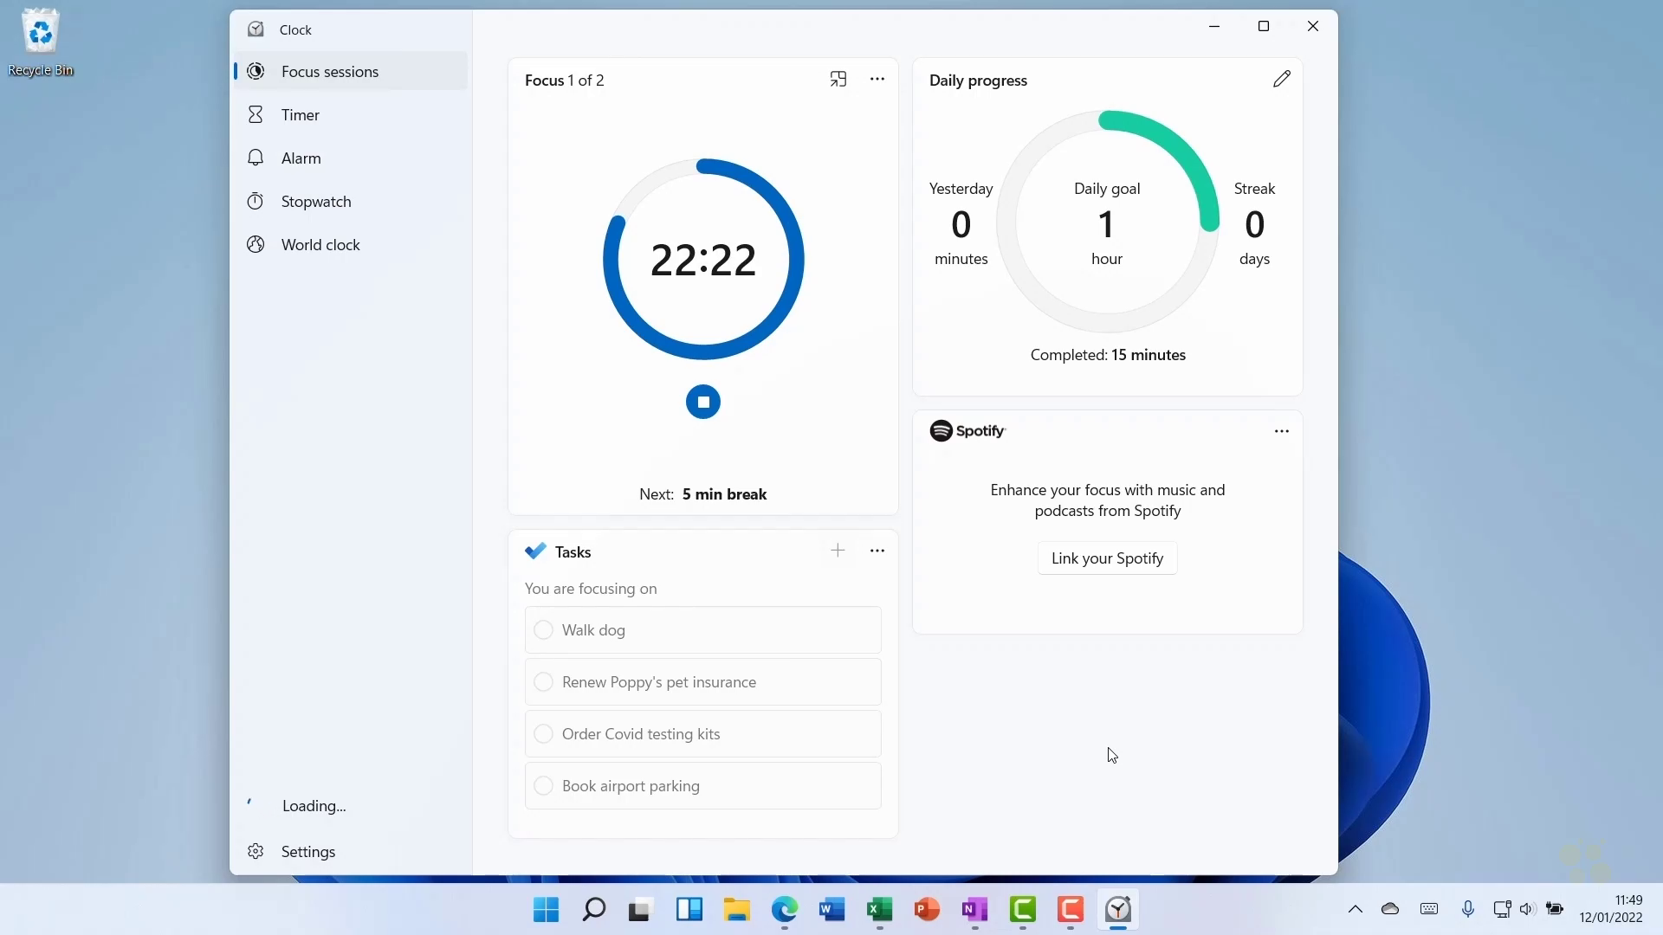Open PowerPoint from the taskbar
Image resolution: width=1663 pixels, height=935 pixels.
click(928, 910)
